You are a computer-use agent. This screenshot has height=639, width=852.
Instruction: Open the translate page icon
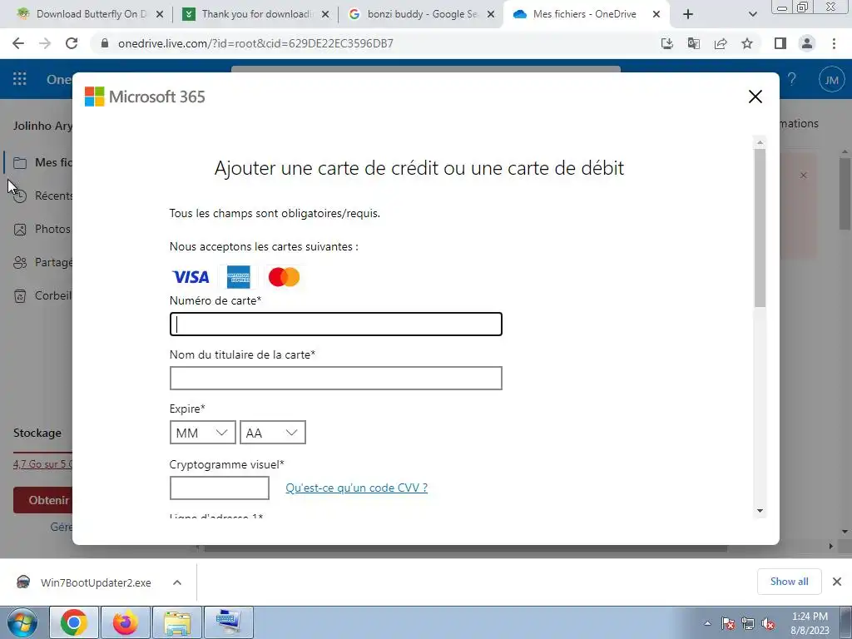point(693,43)
